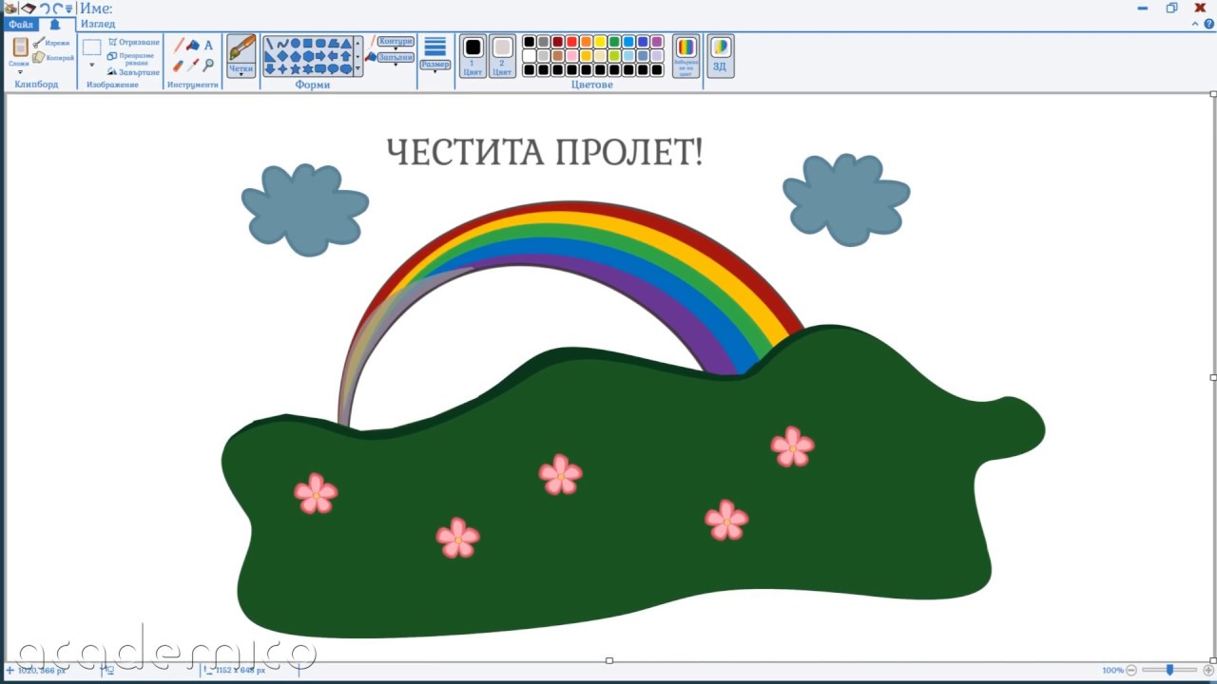Viewport: 1217px width, 684px height.
Task: Open quick access toolbar customization dropdown
Action: (x=68, y=9)
